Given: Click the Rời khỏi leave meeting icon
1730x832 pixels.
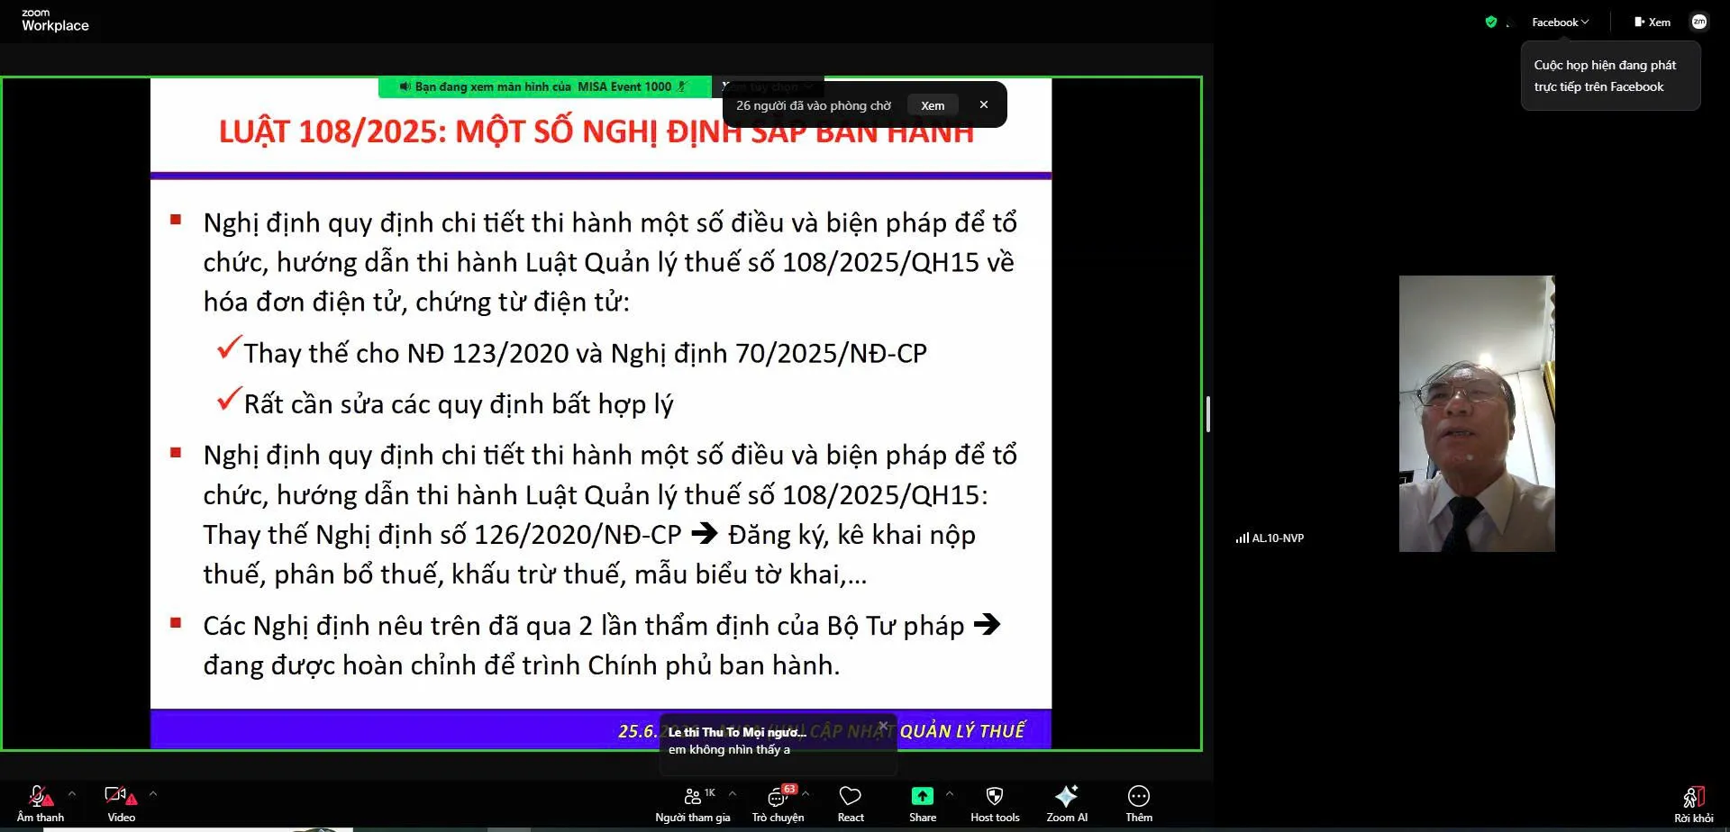Looking at the screenshot, I should [x=1693, y=797].
